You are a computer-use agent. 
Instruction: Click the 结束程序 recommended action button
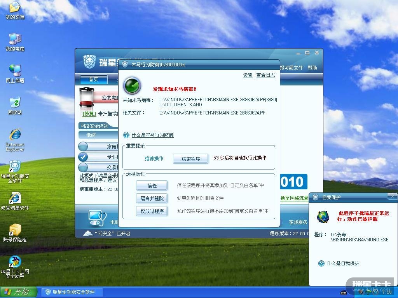point(190,159)
